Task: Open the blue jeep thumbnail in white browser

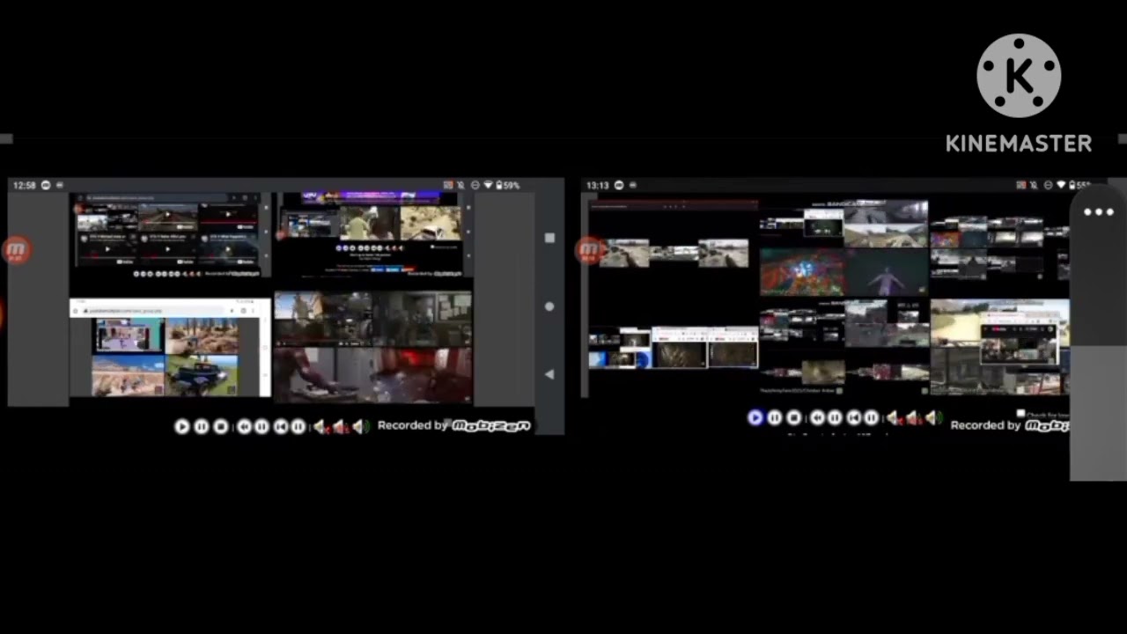Action: point(202,375)
